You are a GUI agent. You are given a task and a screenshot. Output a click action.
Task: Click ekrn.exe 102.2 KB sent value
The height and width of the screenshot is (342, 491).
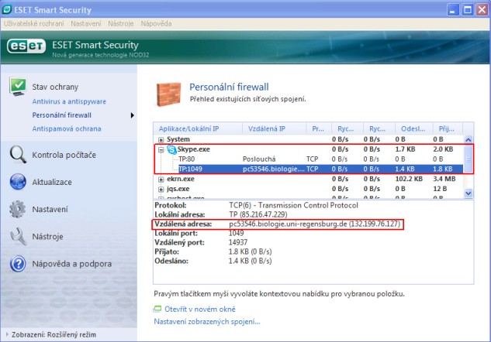[x=409, y=179]
